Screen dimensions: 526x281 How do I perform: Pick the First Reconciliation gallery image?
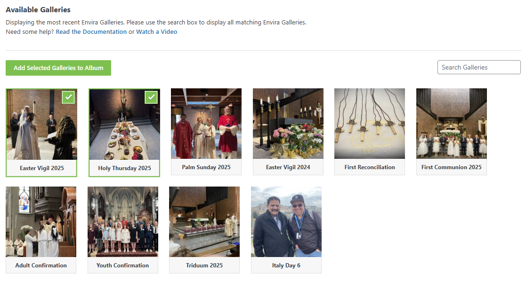click(x=370, y=124)
